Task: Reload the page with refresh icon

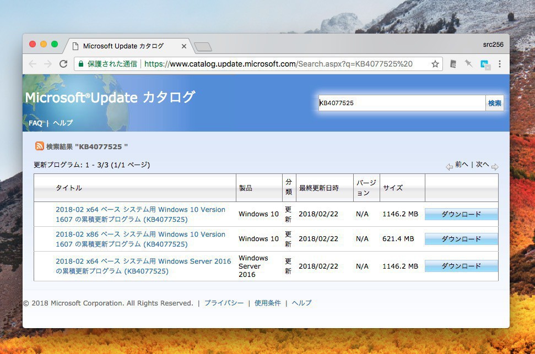Action: [x=63, y=64]
